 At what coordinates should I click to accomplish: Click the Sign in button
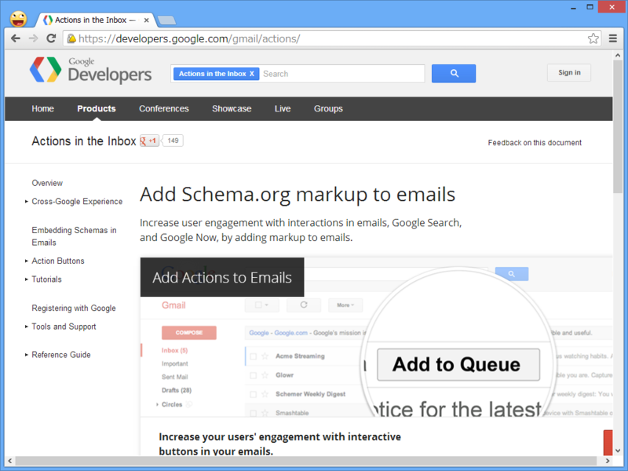tap(569, 72)
